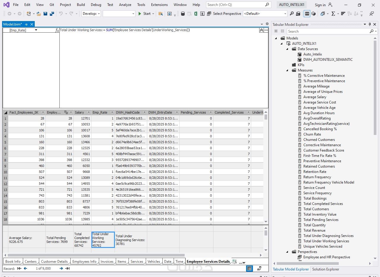Switch to Solution Explorer tab

pyautogui.click(x=325, y=269)
